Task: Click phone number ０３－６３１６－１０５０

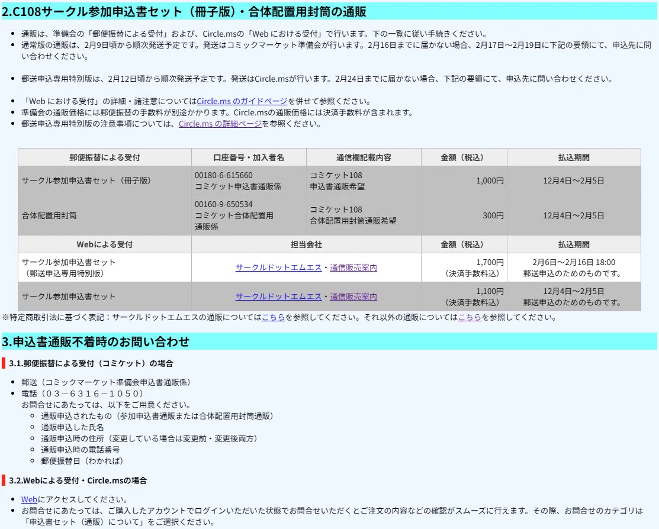Action: (x=92, y=393)
